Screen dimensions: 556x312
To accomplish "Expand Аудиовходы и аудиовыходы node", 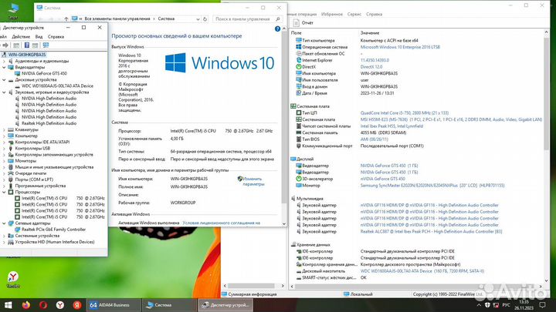I will (5, 61).
